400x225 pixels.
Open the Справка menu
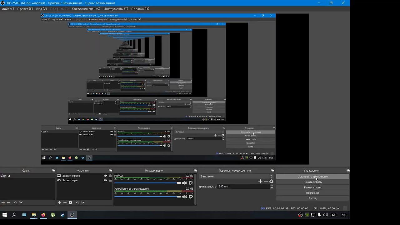point(140,9)
